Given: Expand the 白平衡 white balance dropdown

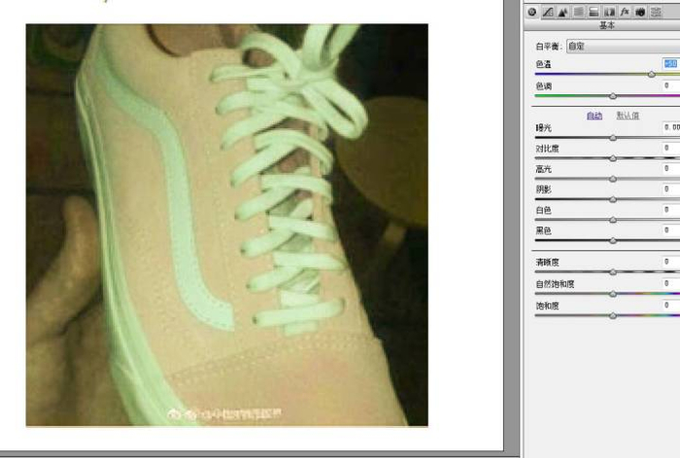Looking at the screenshot, I should tap(623, 46).
